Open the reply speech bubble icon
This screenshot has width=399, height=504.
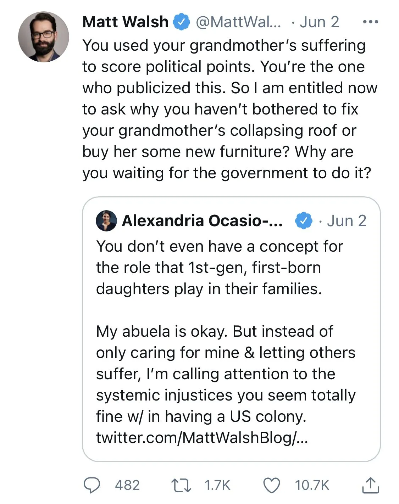pos(92,485)
